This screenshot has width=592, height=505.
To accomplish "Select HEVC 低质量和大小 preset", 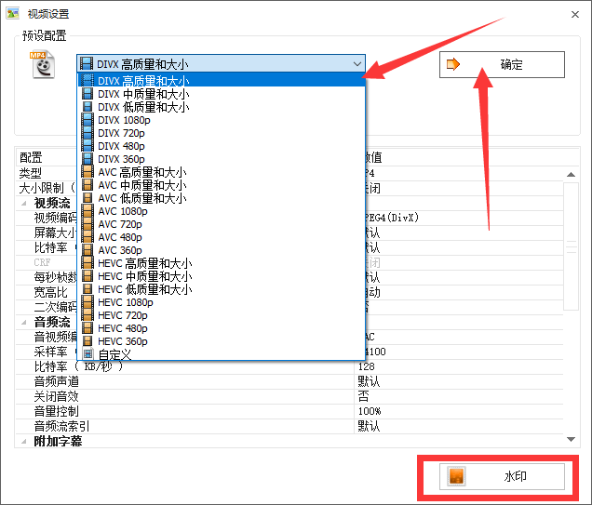I will tap(222, 289).
